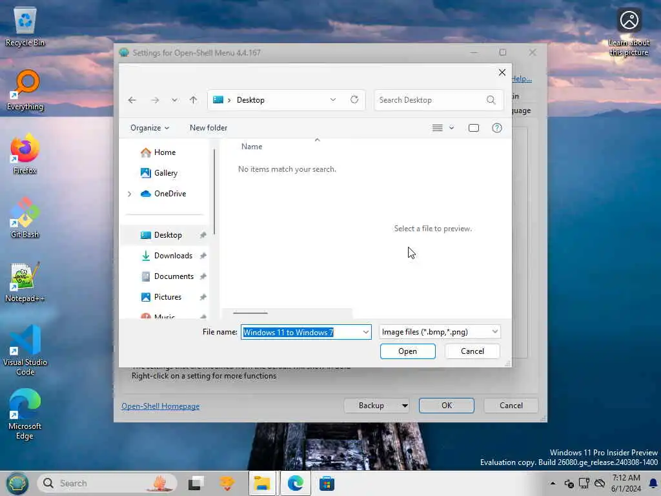The height and width of the screenshot is (496, 661).
Task: Open Pictures in the navigation pane
Action: [167, 297]
